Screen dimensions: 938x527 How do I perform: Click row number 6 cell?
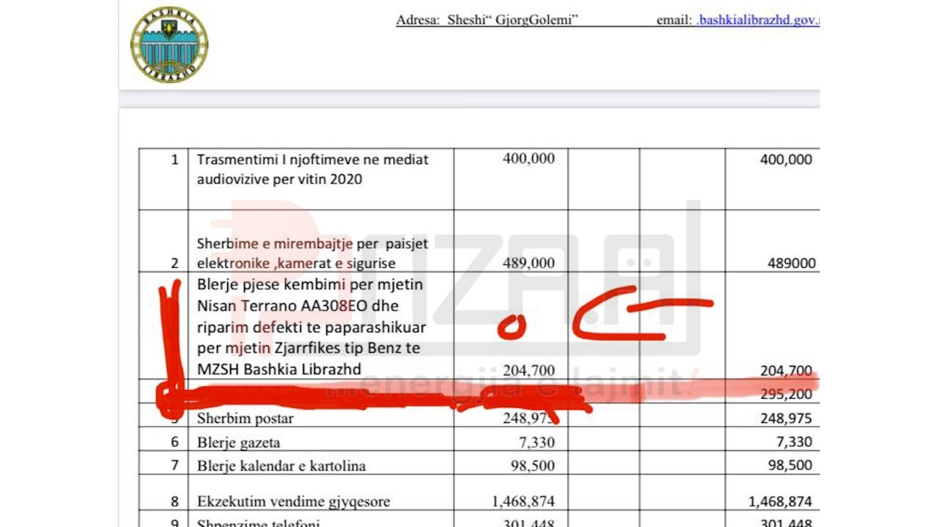click(174, 442)
